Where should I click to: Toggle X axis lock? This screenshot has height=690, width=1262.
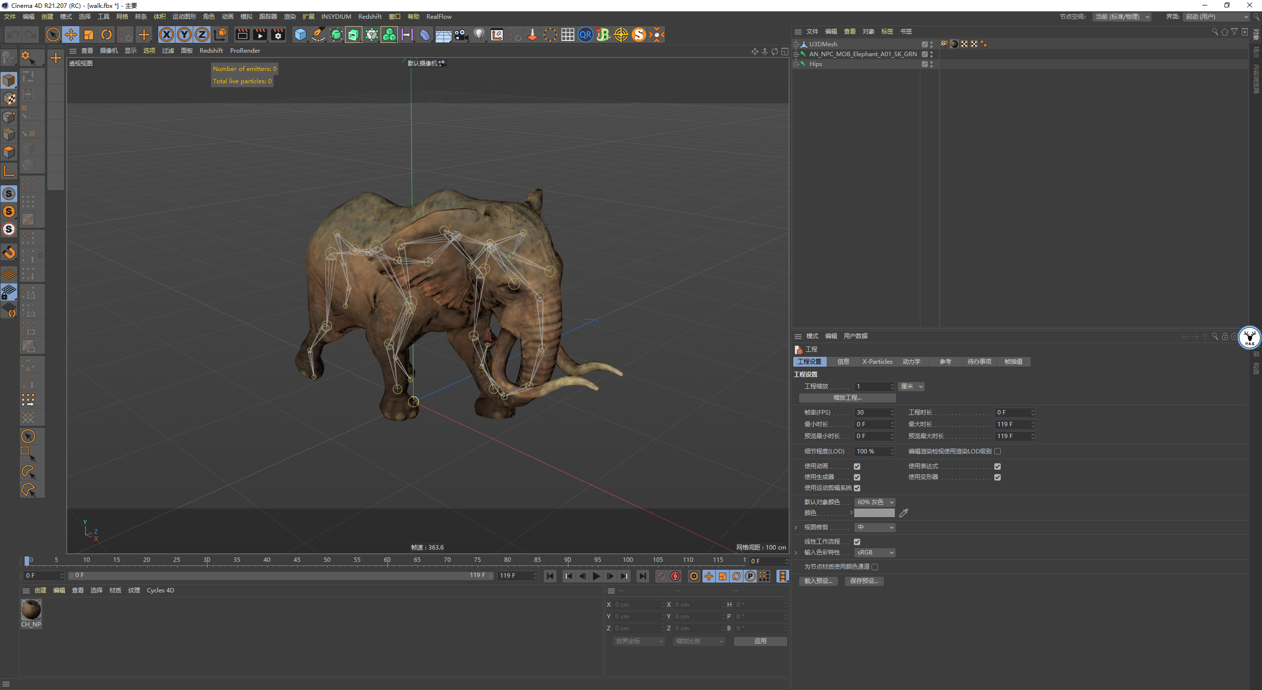tap(167, 34)
